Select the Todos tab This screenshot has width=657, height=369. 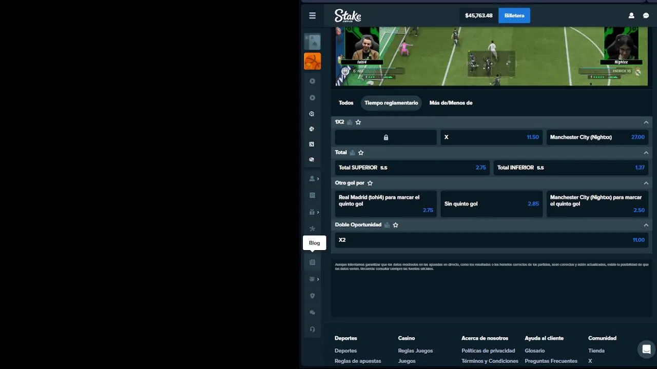346,102
